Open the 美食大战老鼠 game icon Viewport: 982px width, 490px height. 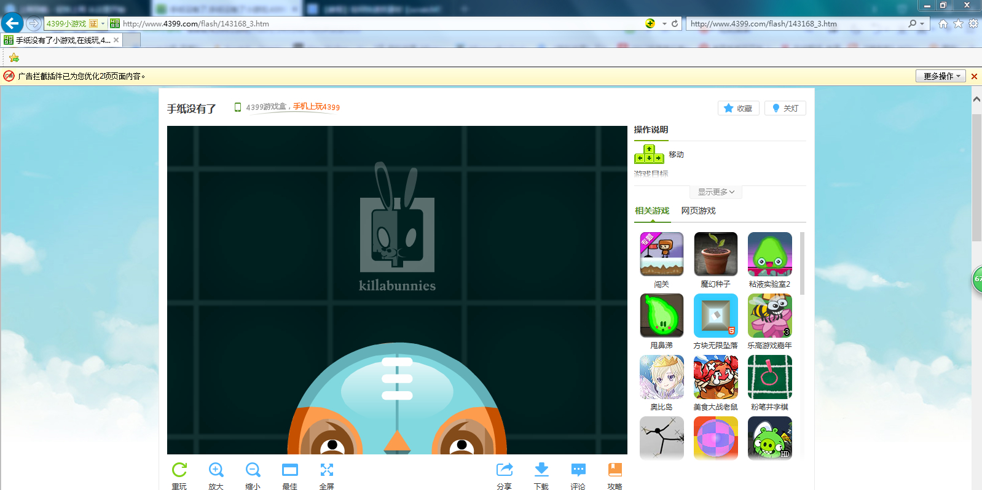coord(716,377)
